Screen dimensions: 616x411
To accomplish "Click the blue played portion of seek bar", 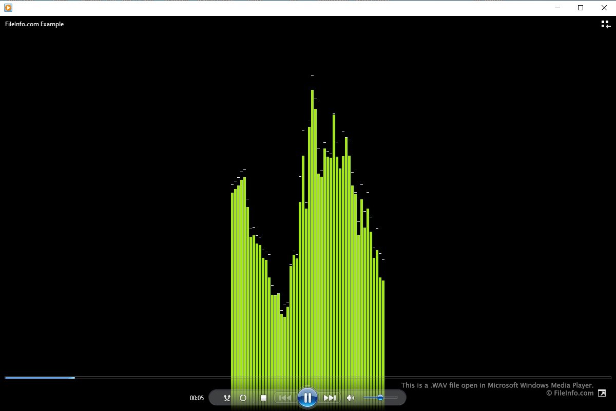I will (x=40, y=378).
